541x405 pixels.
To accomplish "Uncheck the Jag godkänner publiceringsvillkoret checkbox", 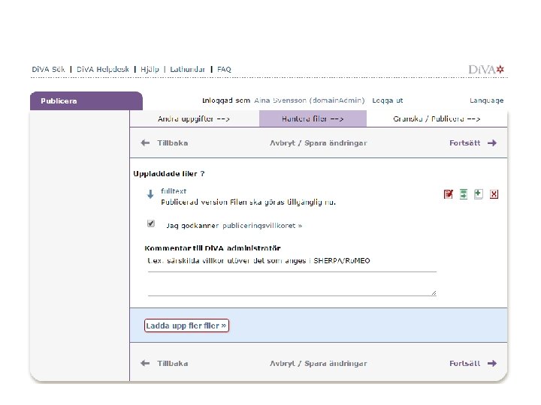I will (x=151, y=223).
